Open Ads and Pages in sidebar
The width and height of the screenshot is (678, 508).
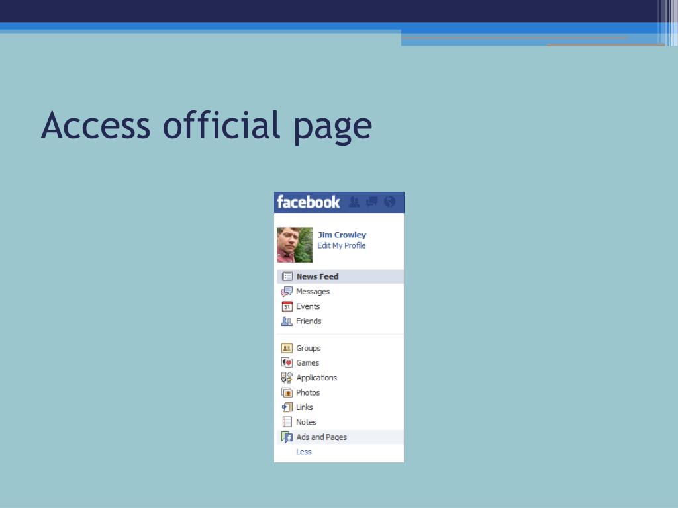340,437
